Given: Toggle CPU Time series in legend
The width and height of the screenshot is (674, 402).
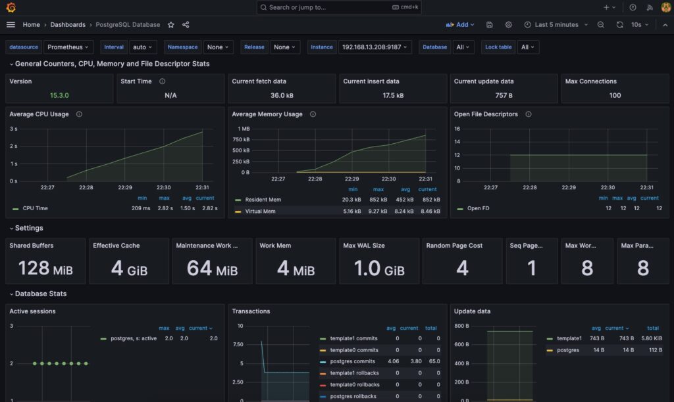Looking at the screenshot, I should 36,208.
